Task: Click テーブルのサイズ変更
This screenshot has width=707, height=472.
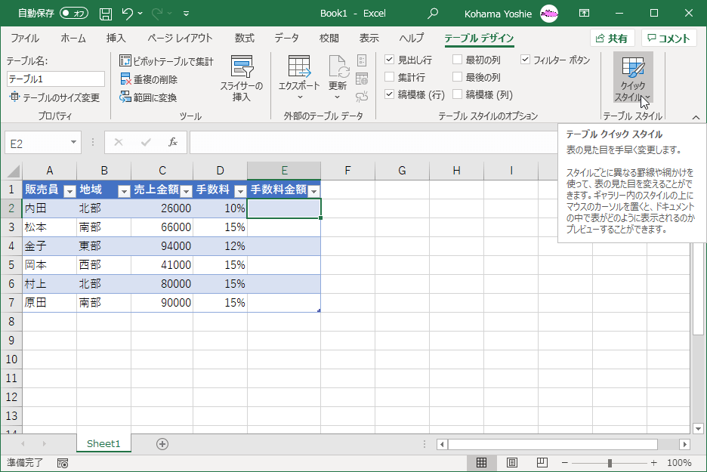Action: tap(55, 94)
